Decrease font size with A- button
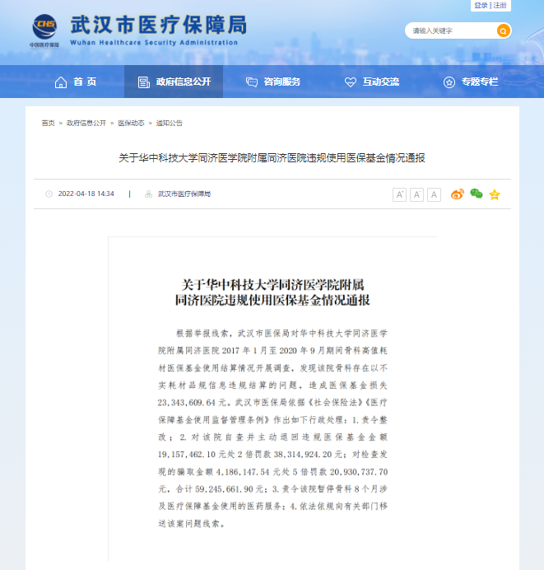This screenshot has height=570, width=544. (416, 194)
